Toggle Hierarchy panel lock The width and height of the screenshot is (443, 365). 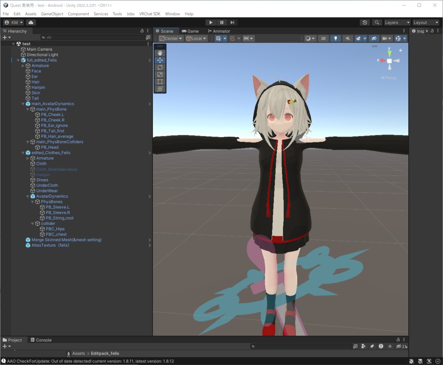(142, 31)
